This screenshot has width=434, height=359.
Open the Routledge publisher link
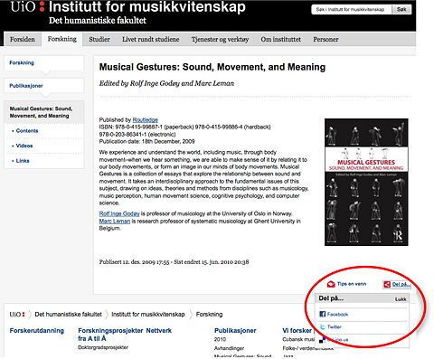pos(146,119)
